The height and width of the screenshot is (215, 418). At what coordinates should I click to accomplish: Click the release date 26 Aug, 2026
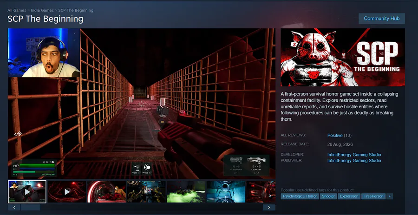pyautogui.click(x=340, y=144)
